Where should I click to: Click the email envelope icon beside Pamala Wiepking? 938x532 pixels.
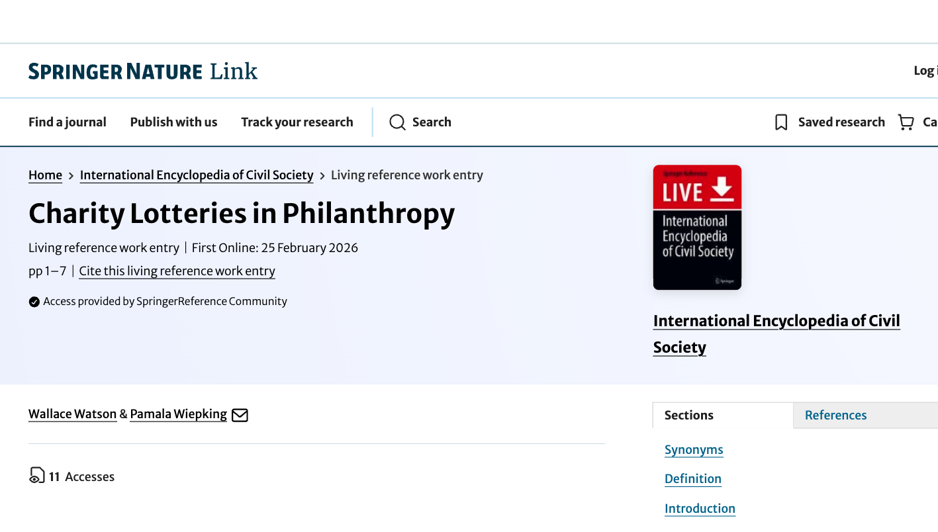240,415
